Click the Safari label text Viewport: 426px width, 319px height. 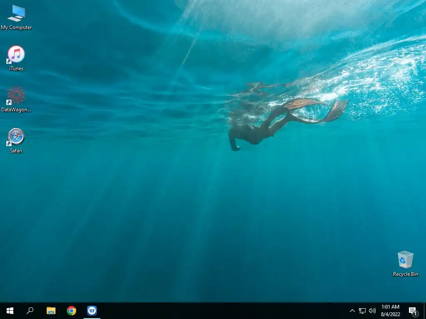16,151
